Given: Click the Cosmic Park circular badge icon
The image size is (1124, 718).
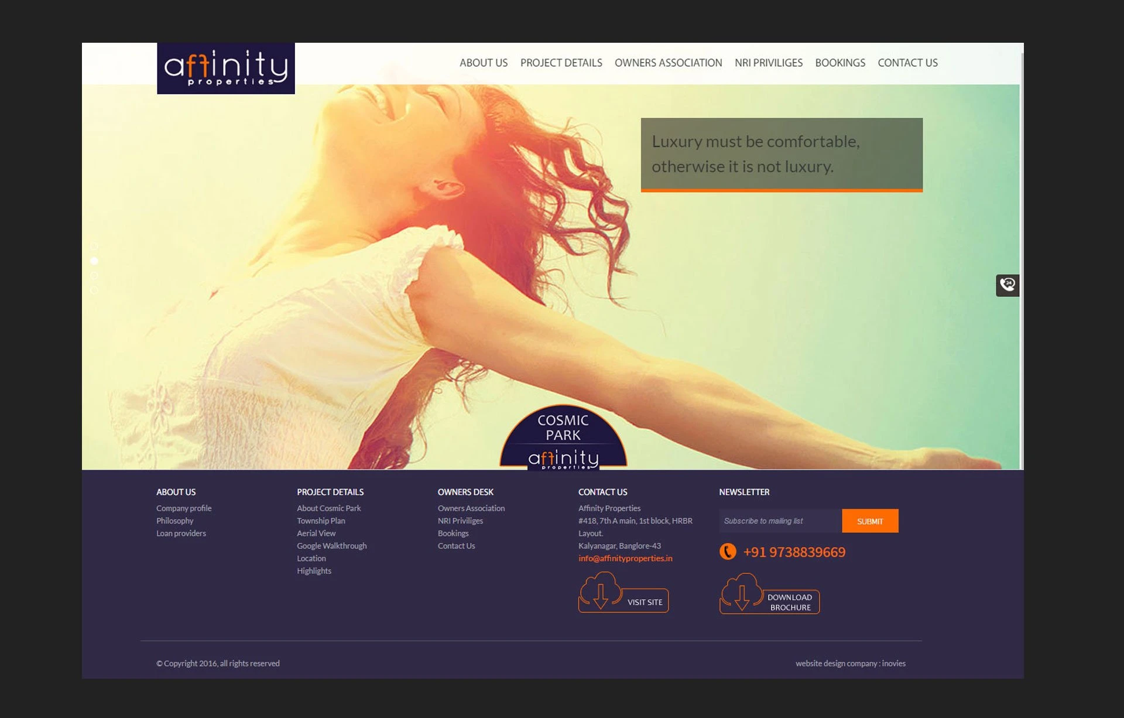Looking at the screenshot, I should click(562, 439).
